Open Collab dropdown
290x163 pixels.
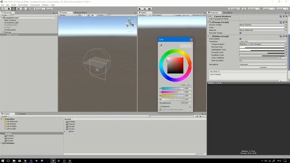pyautogui.click(x=234, y=9)
